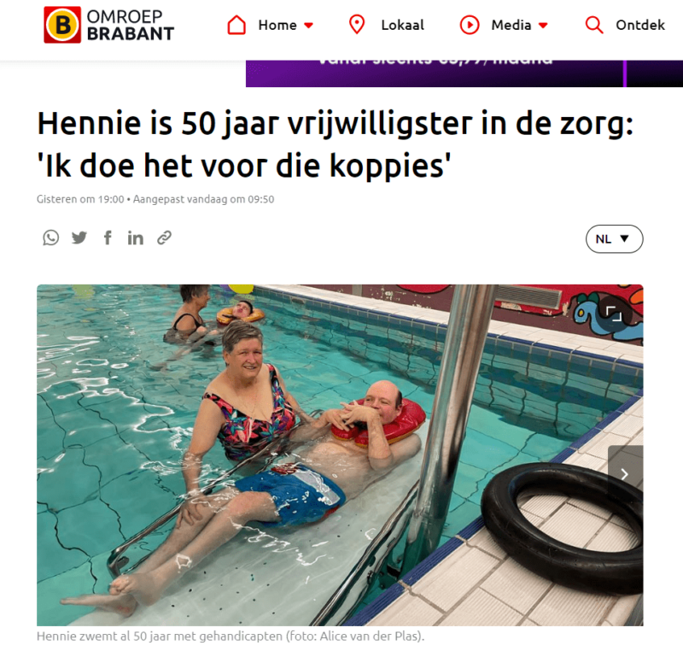Share article on Twitter
The height and width of the screenshot is (651, 683).
[x=79, y=238]
